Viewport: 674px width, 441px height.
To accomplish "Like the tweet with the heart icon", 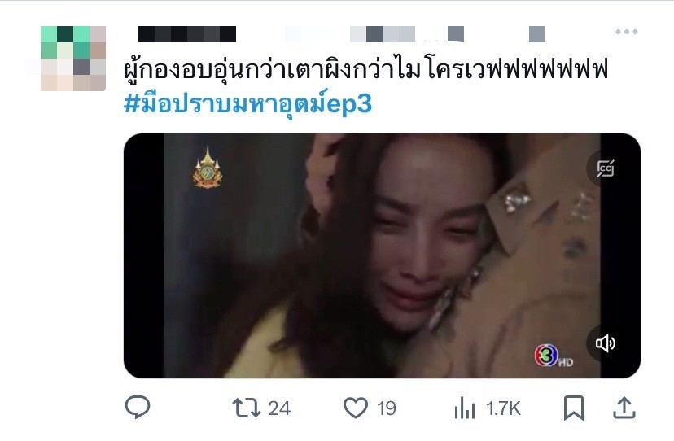I will coord(356,408).
